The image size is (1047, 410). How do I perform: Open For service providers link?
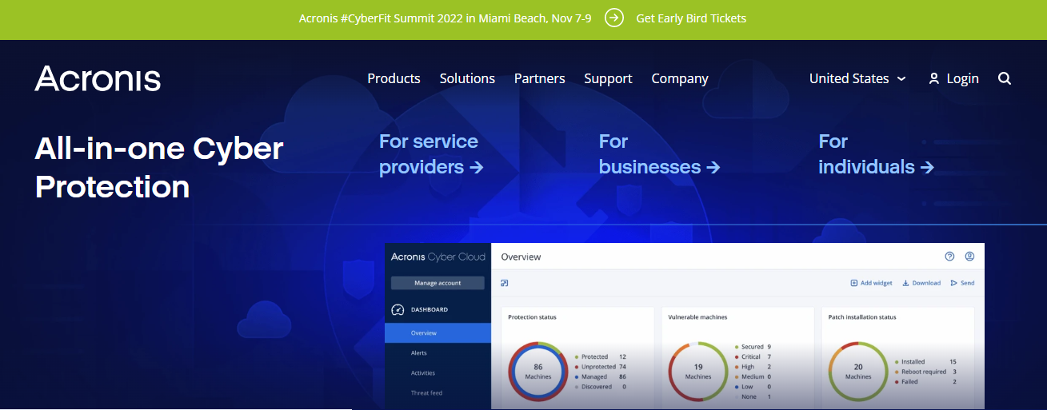coord(431,154)
